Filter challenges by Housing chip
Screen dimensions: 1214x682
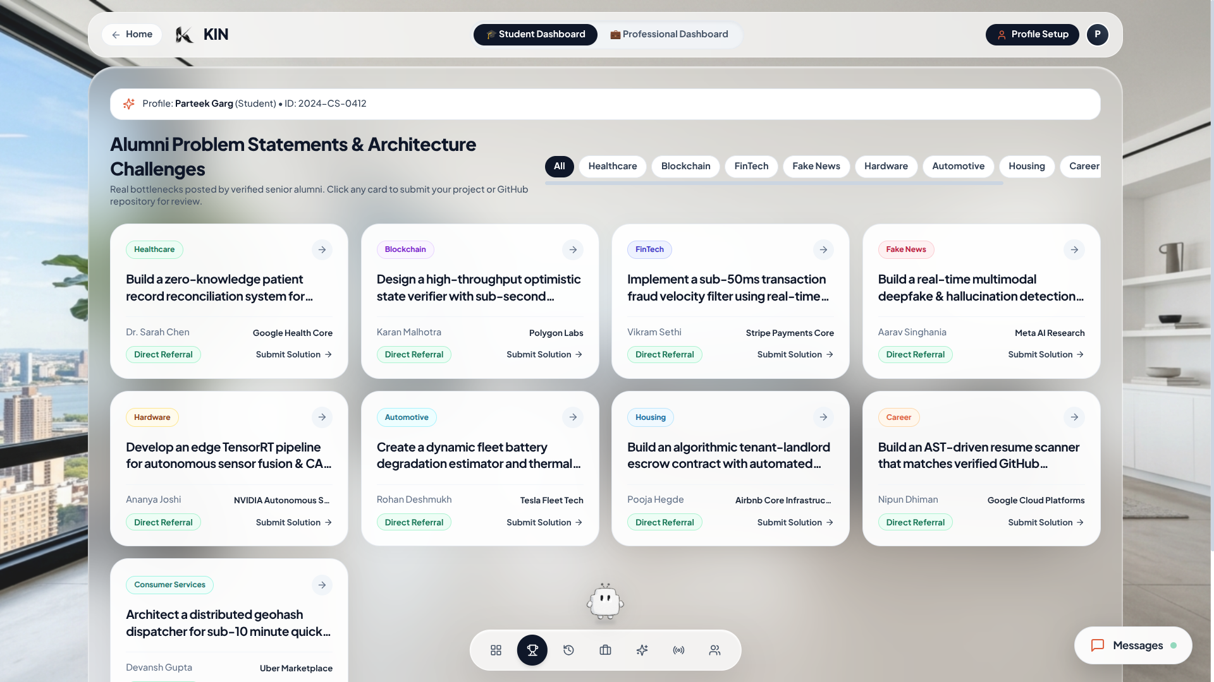(x=1026, y=166)
